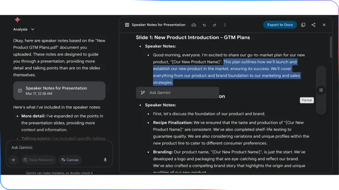Screen dimensions: 339x190
Task: Click the pencil sparkle icon in inline prompt
Action: pyautogui.click(x=143, y=93)
